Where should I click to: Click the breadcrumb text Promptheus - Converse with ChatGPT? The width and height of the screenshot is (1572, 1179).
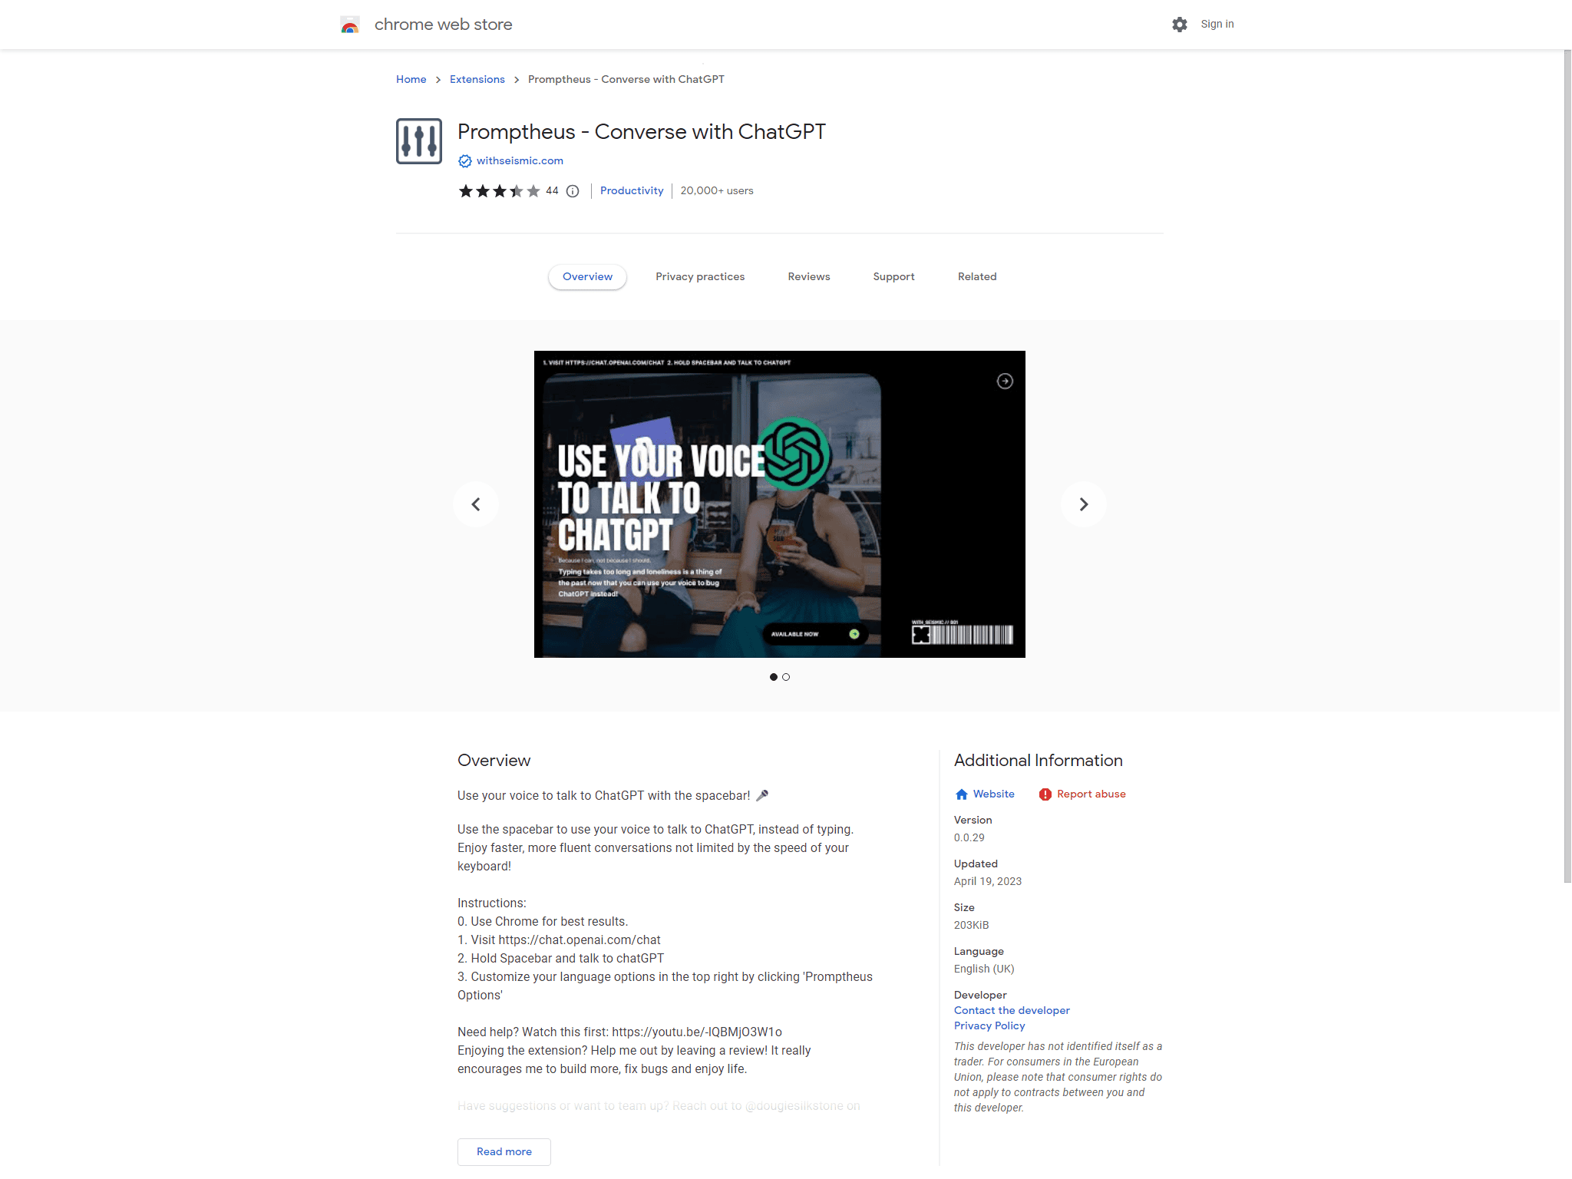pos(626,80)
